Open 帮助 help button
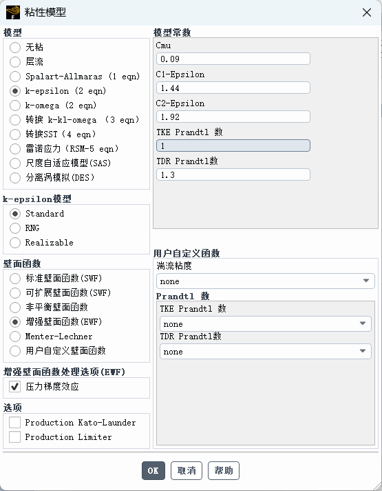The width and height of the screenshot is (382, 491). [x=224, y=470]
